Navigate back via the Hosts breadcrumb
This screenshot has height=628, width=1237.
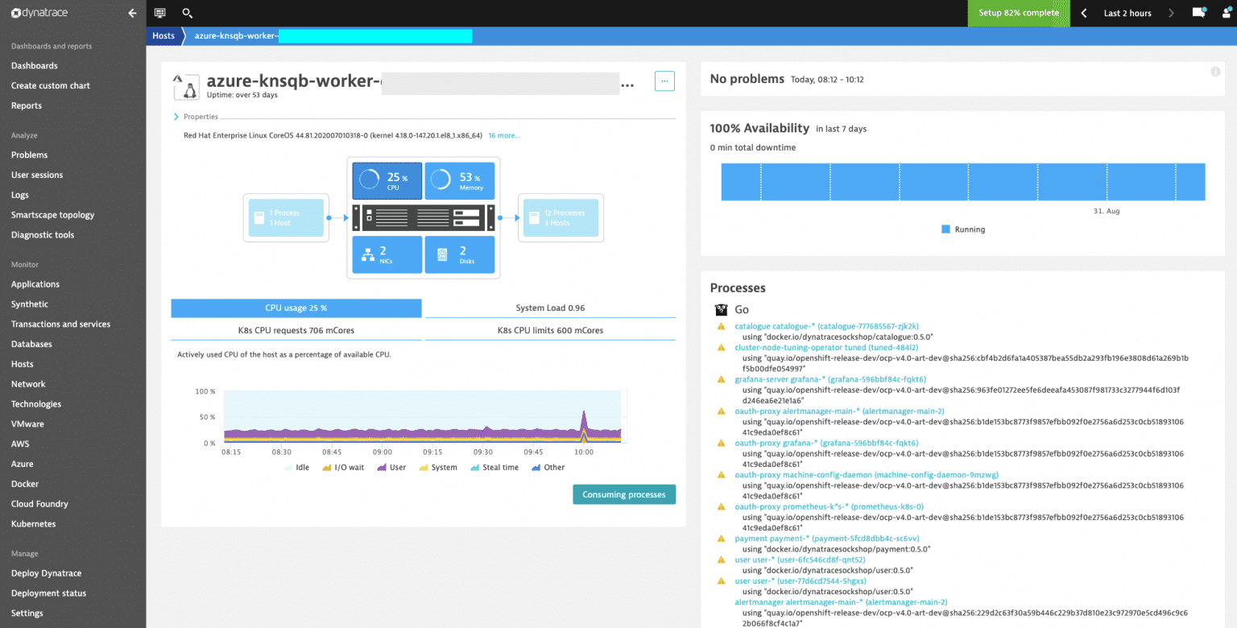tap(163, 35)
